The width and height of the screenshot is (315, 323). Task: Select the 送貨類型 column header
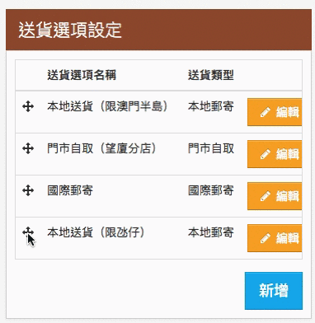click(211, 75)
